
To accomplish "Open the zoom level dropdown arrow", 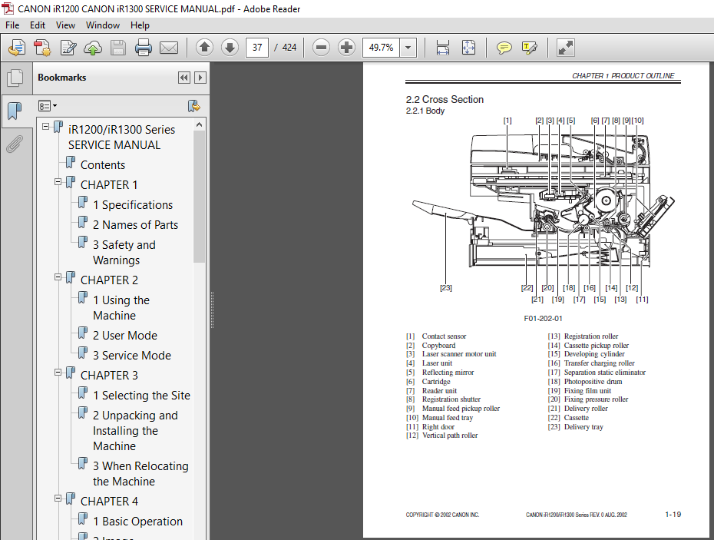I will coord(408,48).
